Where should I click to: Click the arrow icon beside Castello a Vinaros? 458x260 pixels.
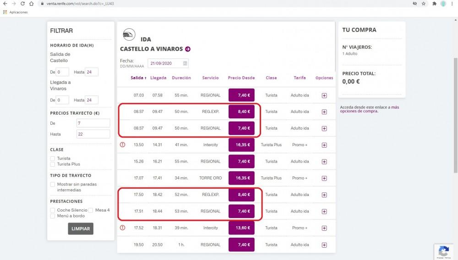(x=188, y=49)
